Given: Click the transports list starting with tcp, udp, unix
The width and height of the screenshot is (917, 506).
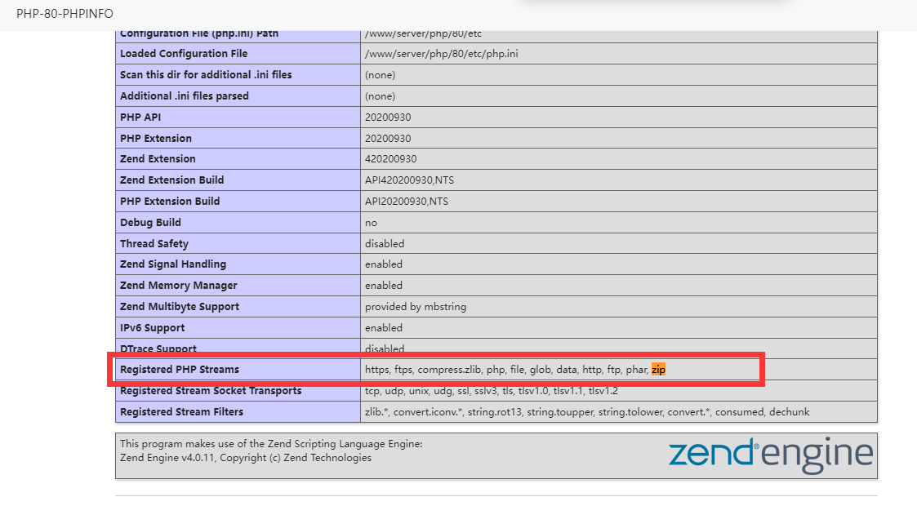Looking at the screenshot, I should point(492,390).
